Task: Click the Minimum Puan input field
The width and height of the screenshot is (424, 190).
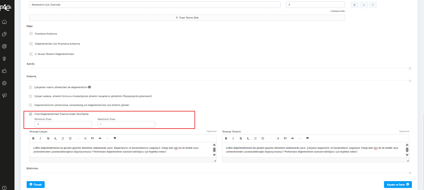Action: point(63,124)
